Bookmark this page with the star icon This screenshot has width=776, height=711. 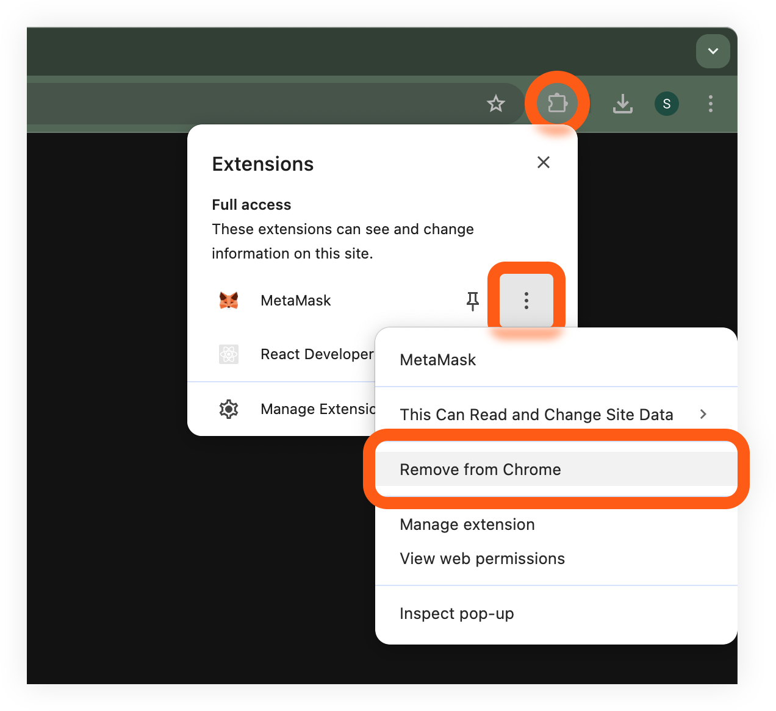tap(496, 104)
